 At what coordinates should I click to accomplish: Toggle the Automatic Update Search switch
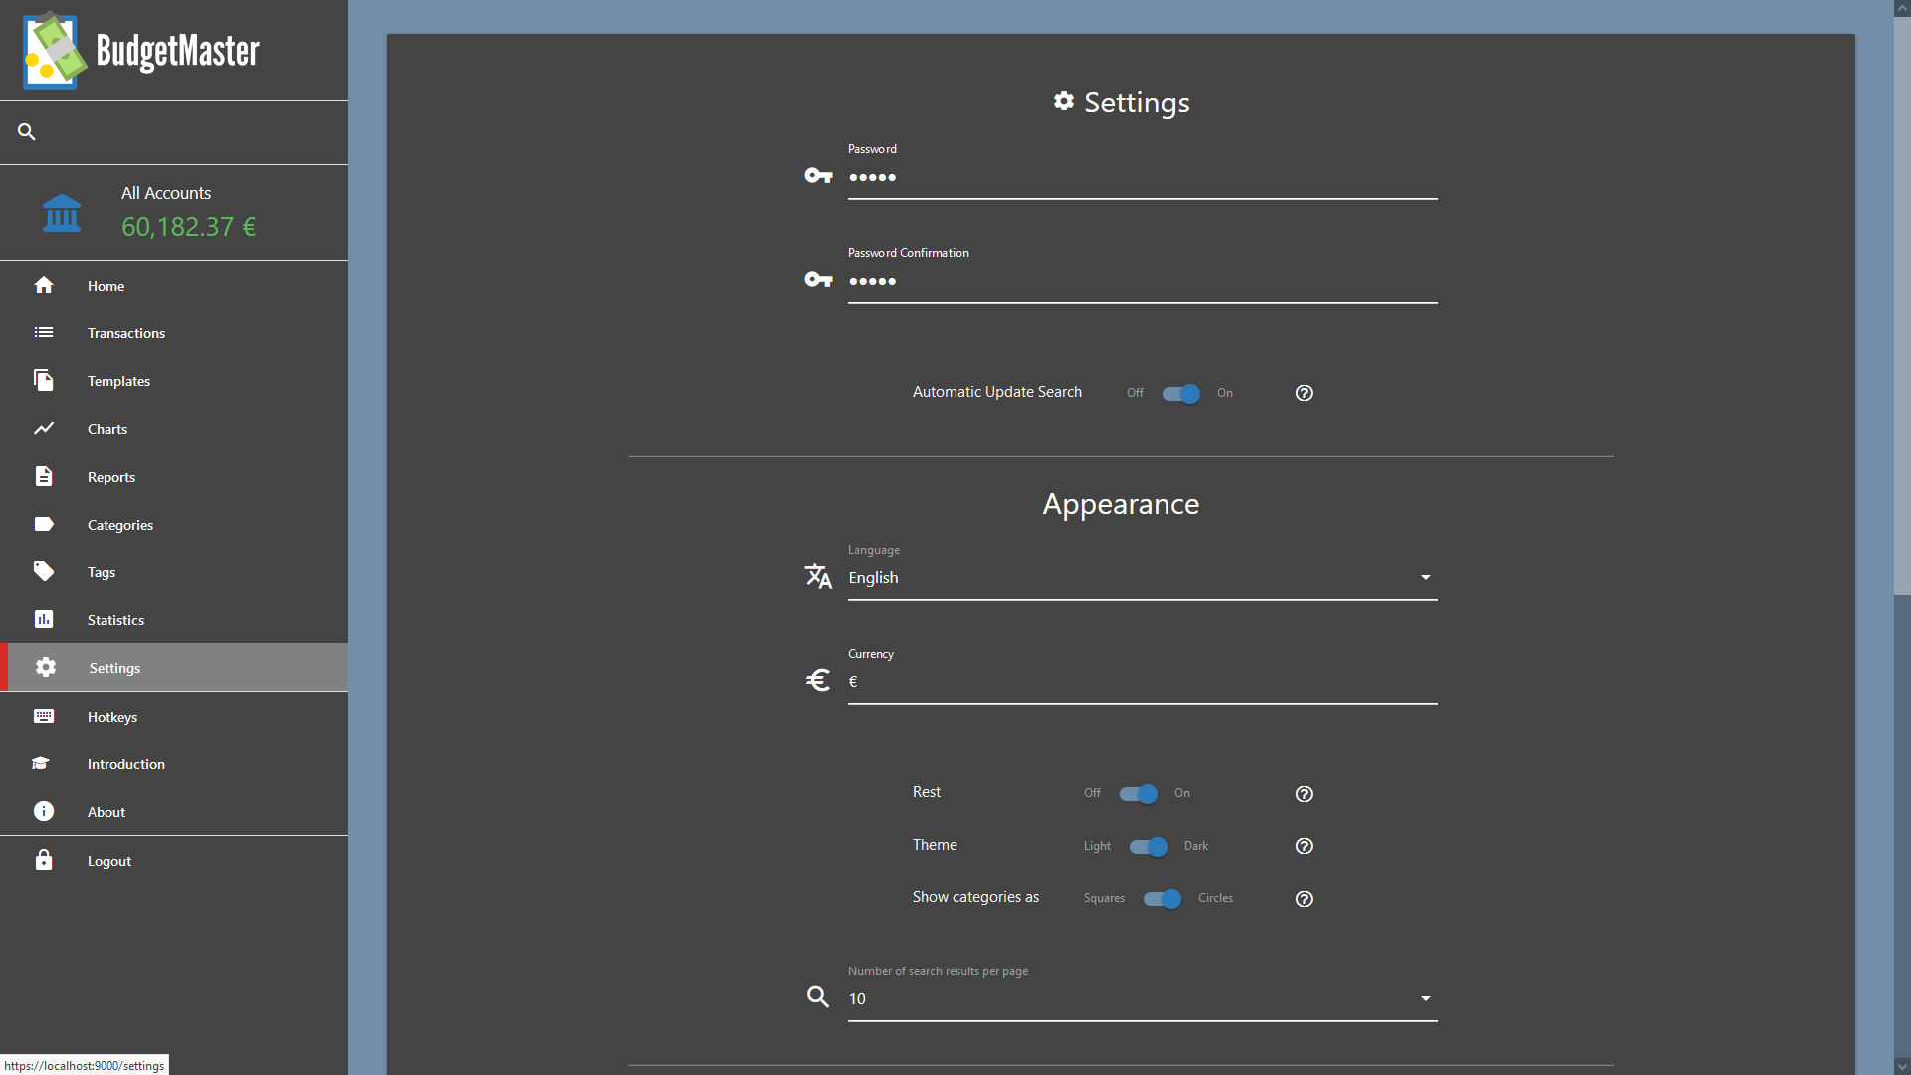(1181, 394)
